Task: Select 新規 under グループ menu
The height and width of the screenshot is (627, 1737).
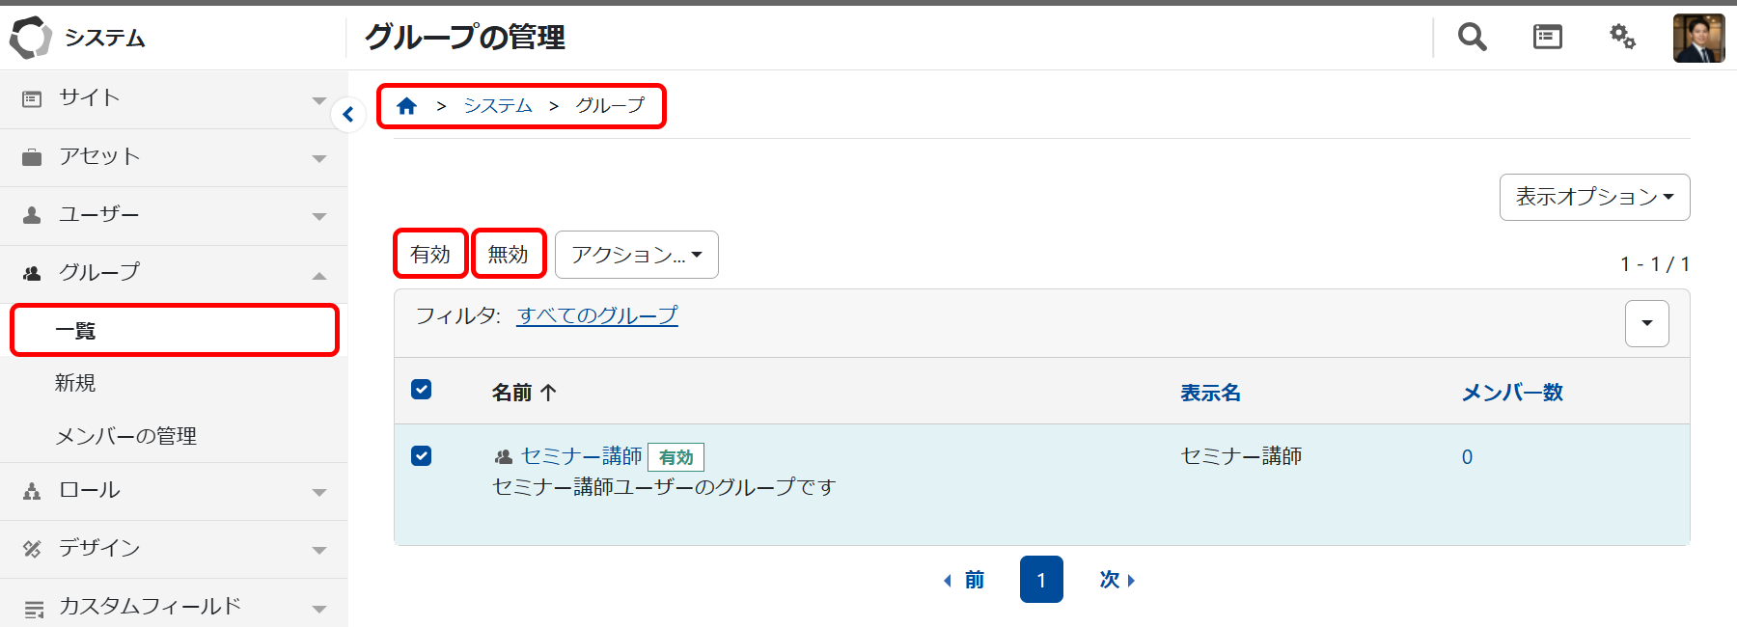Action: click(75, 383)
